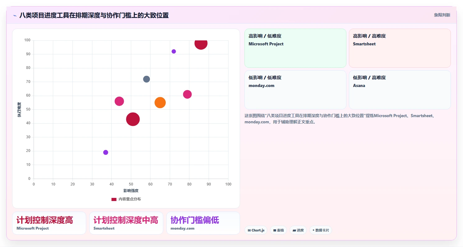Click the 计划控制深度中高 data card

pyautogui.click(x=126, y=223)
